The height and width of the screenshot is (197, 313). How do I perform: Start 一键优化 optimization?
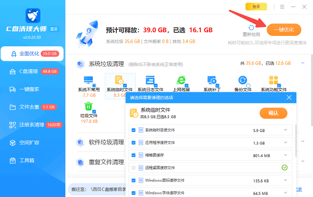point(284,30)
